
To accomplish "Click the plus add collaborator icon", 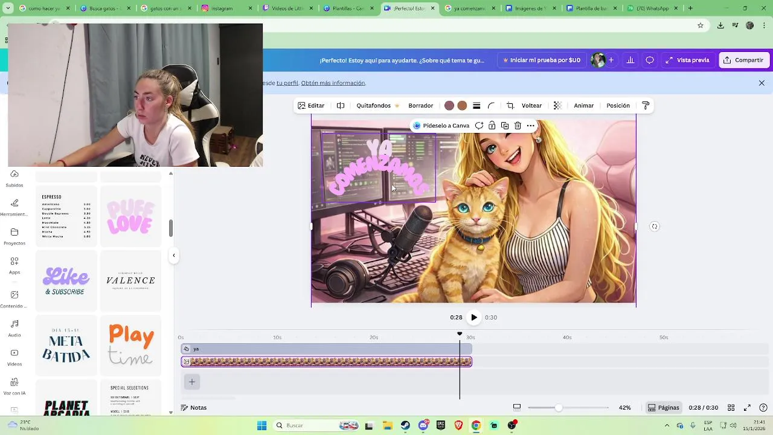I will tap(611, 60).
